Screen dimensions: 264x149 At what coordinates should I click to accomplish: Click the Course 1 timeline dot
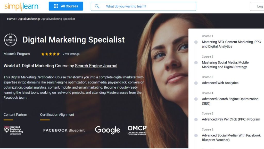tap(196, 42)
